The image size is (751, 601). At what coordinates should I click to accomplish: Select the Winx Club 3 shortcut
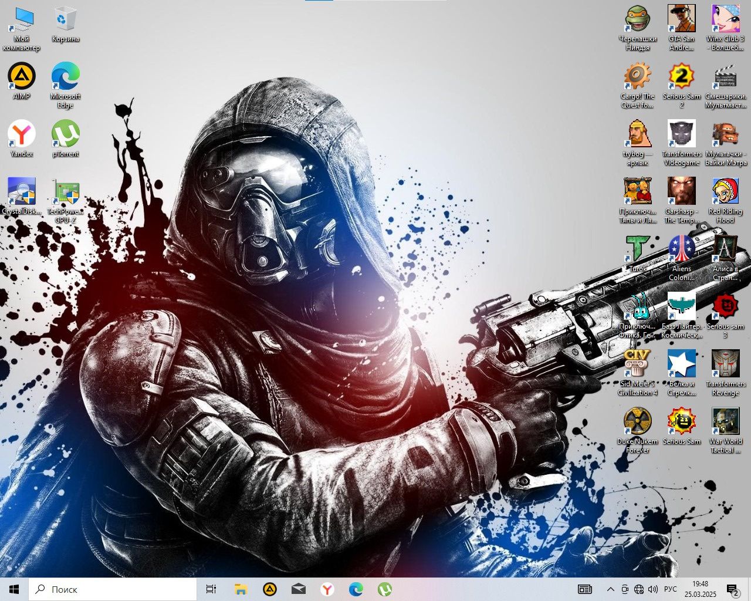coord(725,29)
